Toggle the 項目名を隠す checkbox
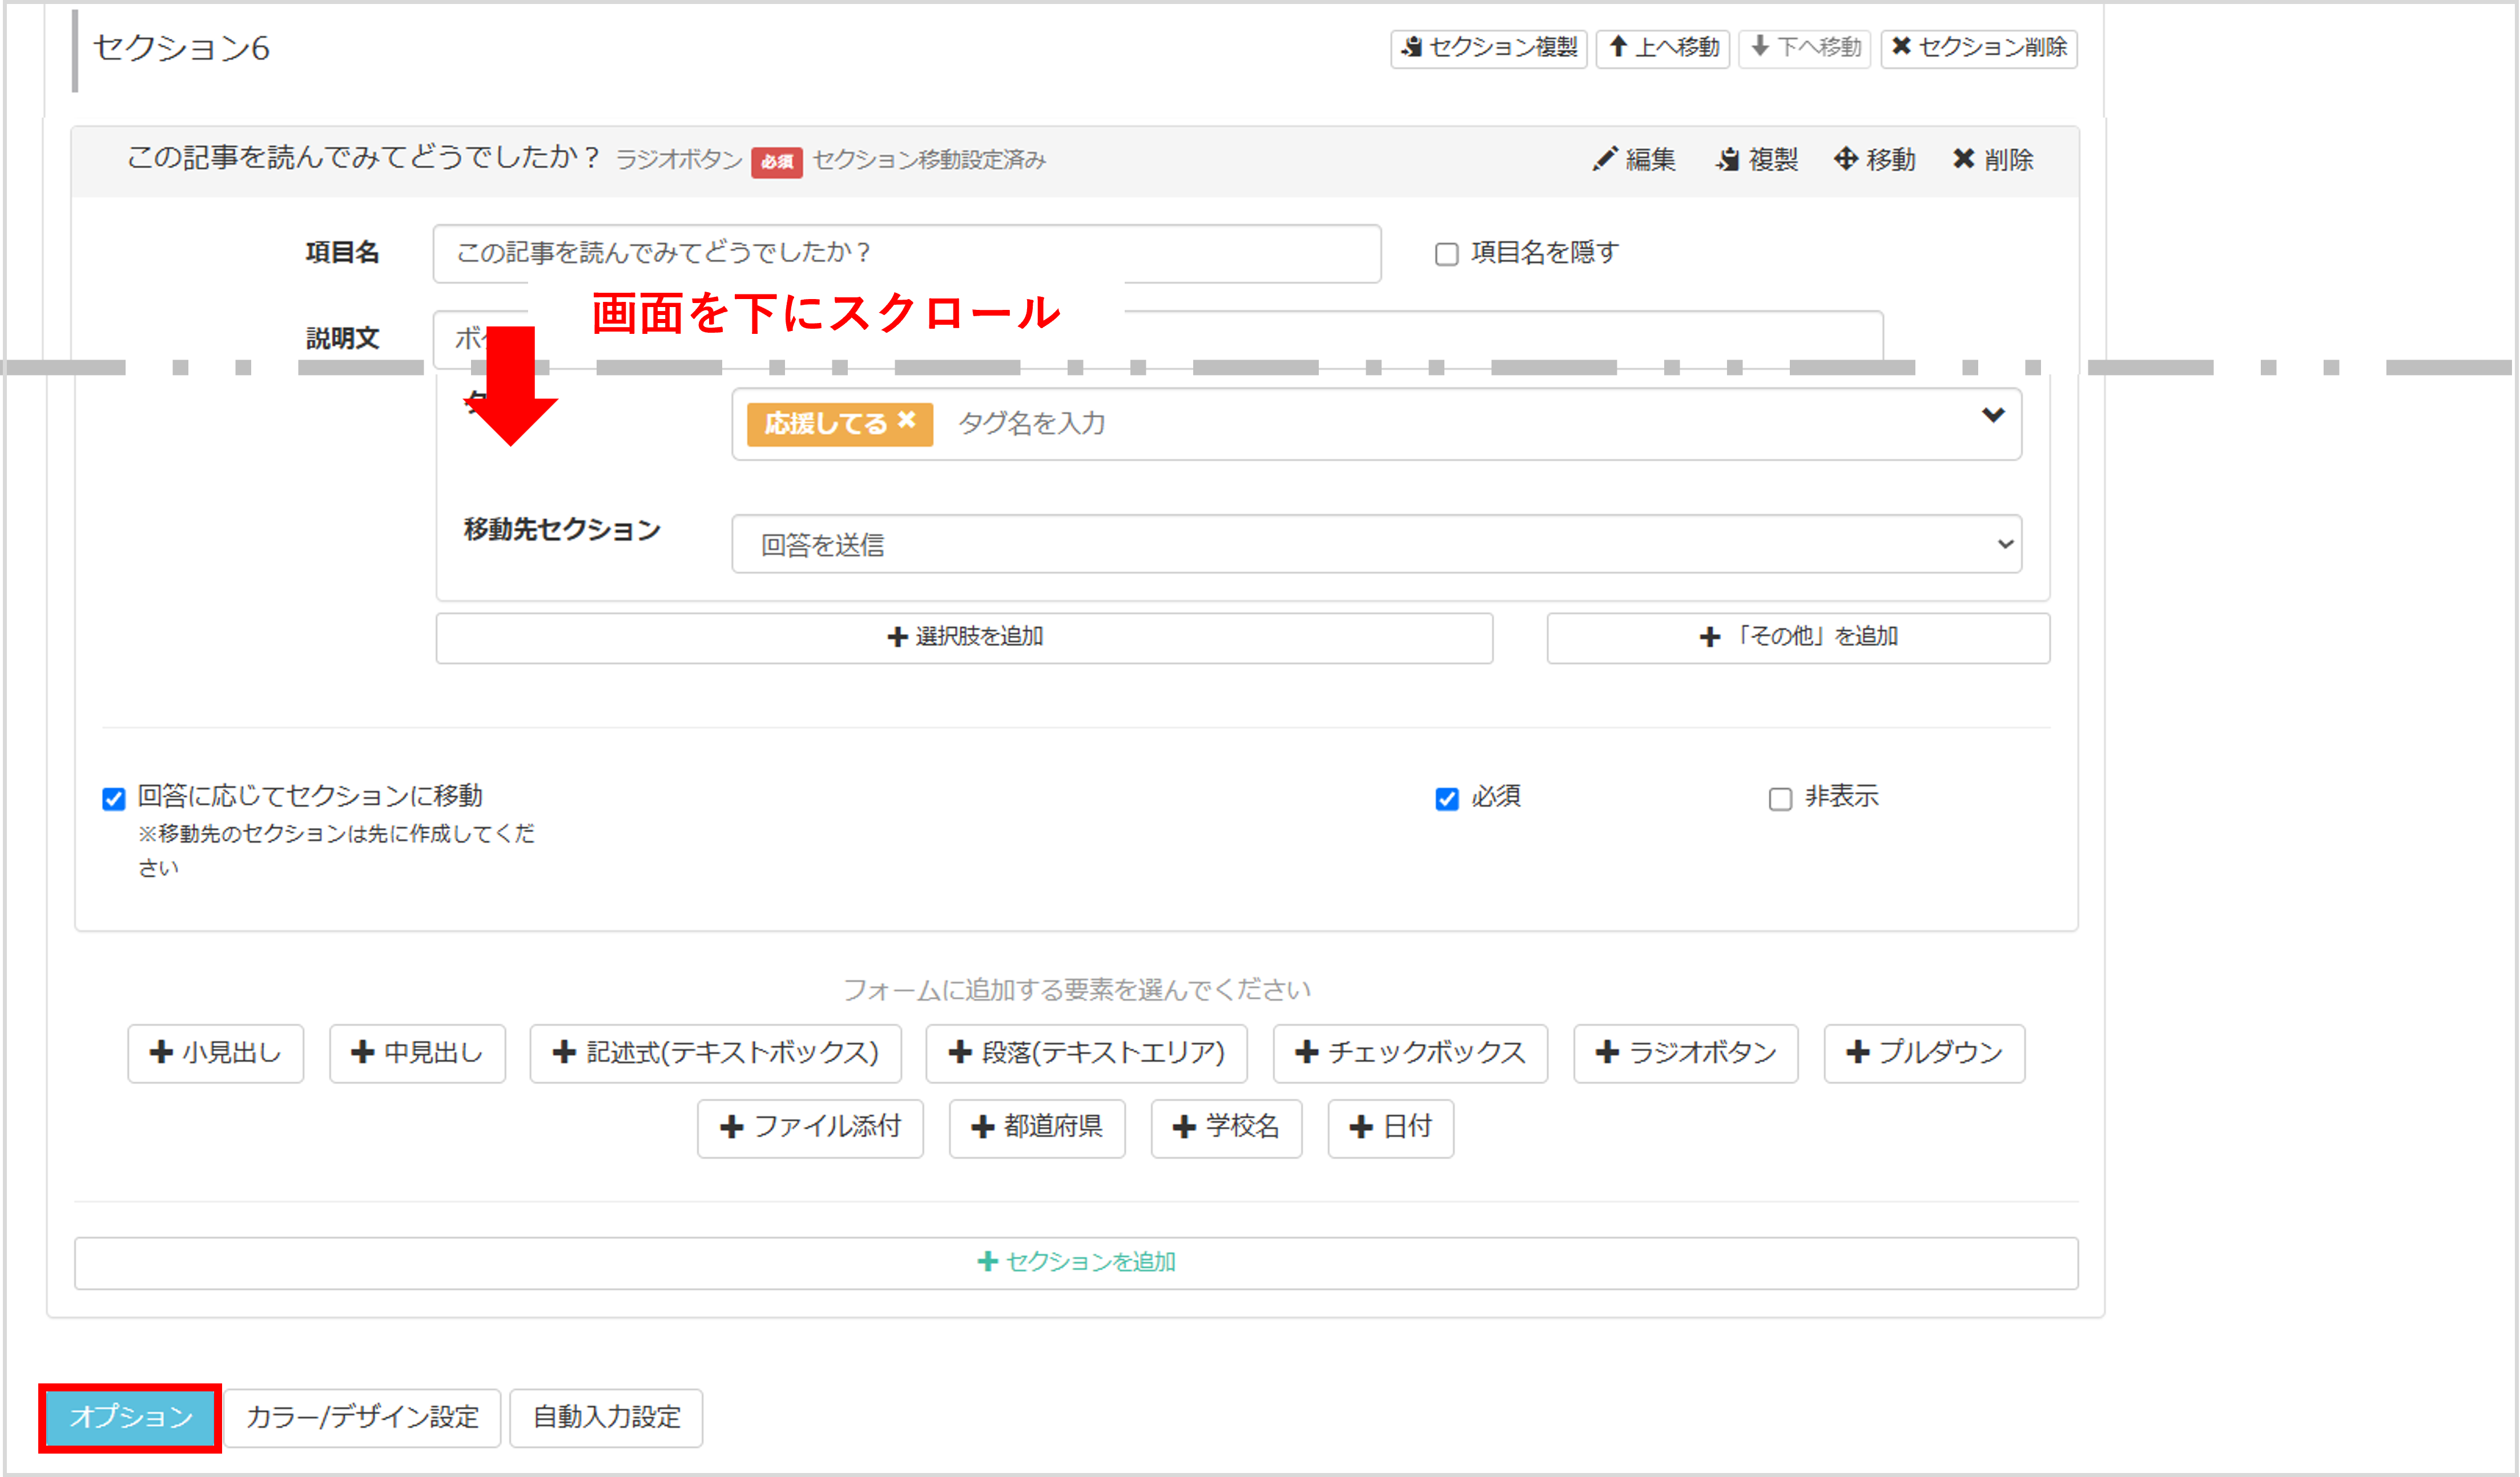The width and height of the screenshot is (2520, 1477). click(x=1446, y=254)
